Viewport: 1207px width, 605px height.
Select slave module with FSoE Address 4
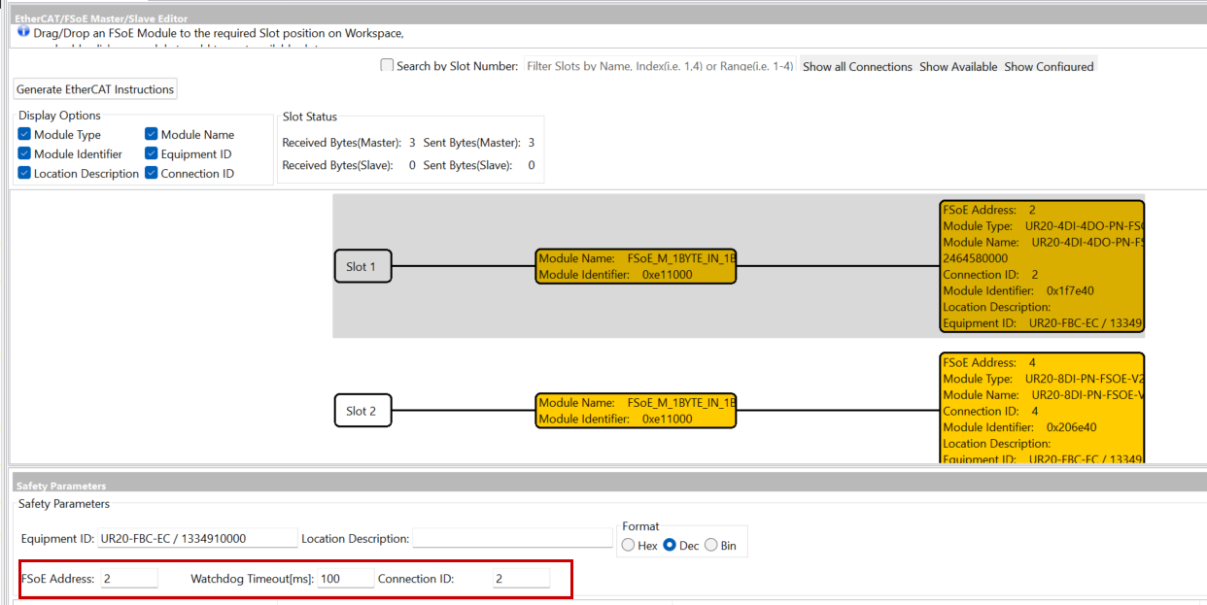coord(1041,408)
